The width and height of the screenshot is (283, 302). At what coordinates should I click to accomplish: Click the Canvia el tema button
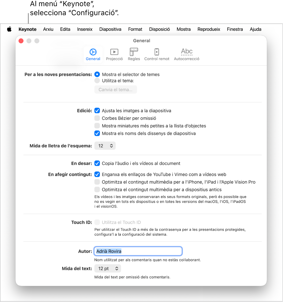point(115,89)
